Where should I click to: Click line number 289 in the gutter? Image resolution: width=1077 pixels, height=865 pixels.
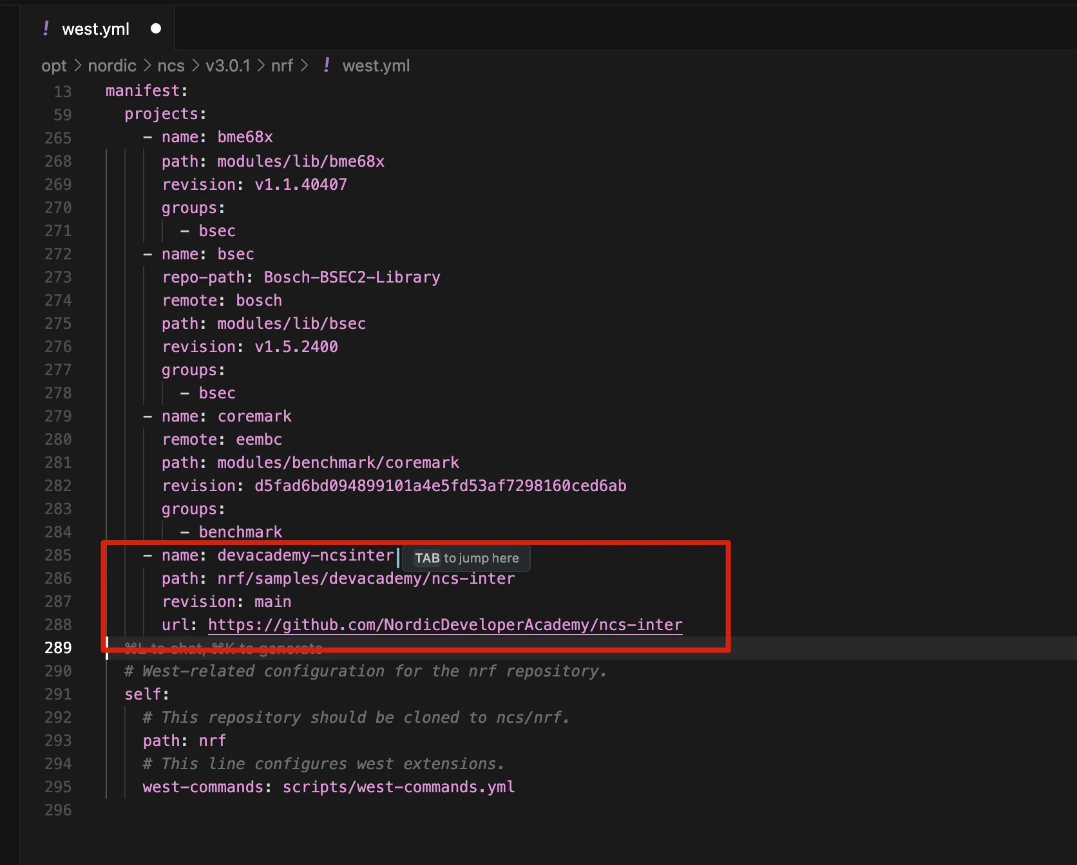coord(58,647)
